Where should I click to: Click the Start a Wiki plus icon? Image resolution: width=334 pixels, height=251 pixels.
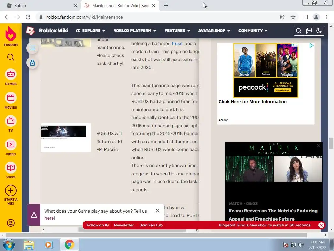tap(11, 191)
